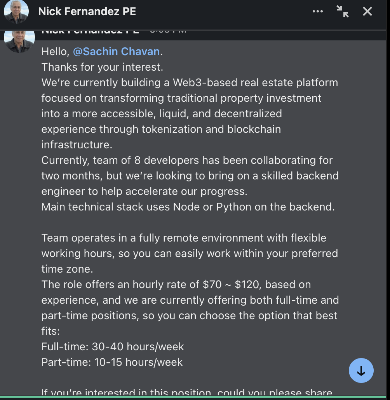Click the "Currently, team of 8 developers" line

tap(187, 160)
